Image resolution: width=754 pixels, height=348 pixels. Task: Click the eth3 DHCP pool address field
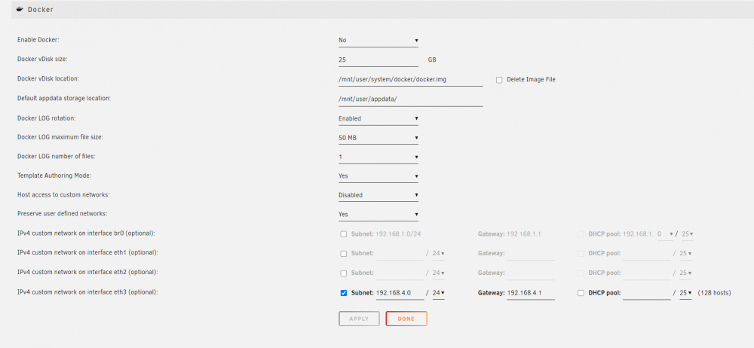click(x=646, y=293)
